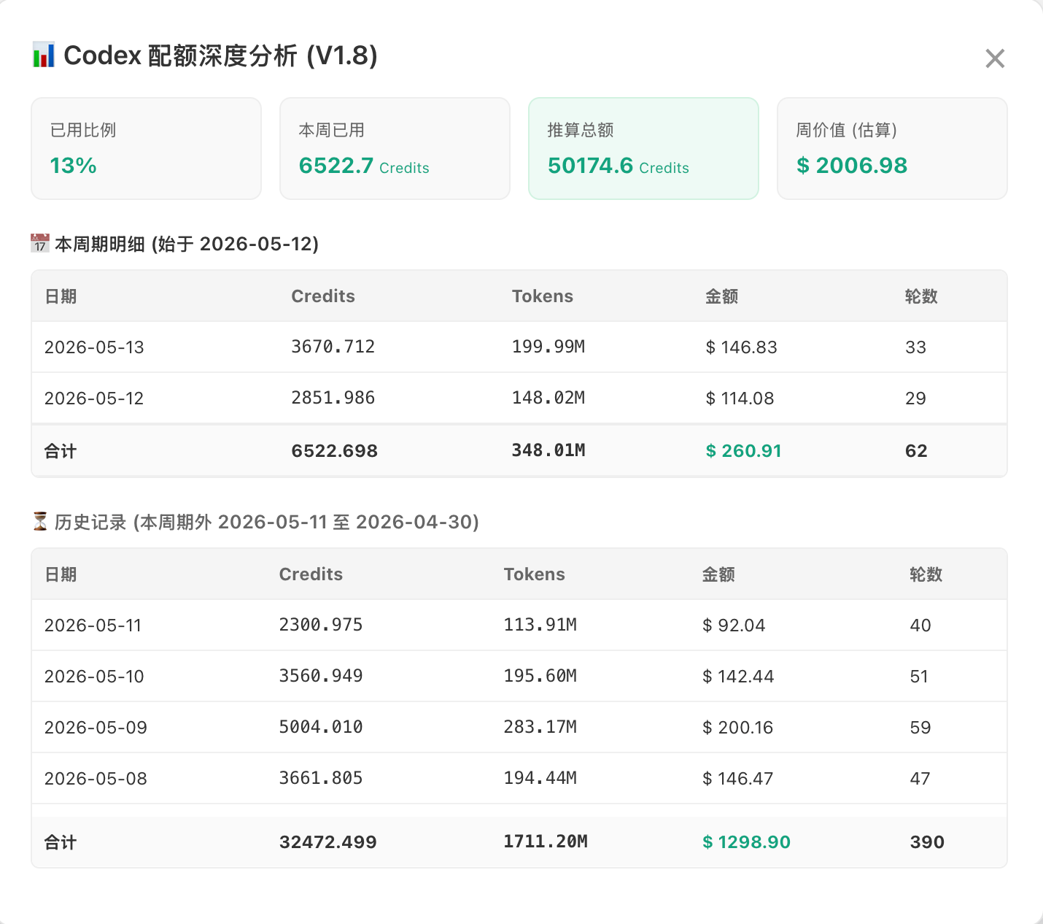Viewport: 1043px width, 924px height.
Task: Click the 轮数 header in history table
Action: (x=926, y=574)
